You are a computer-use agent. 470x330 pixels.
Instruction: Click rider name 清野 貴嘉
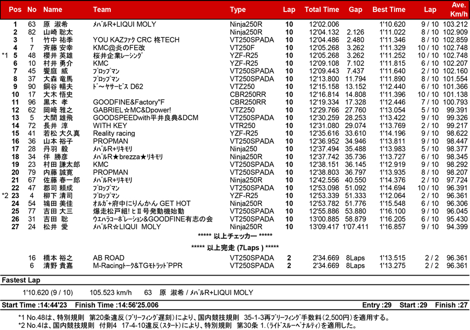click(x=58, y=266)
